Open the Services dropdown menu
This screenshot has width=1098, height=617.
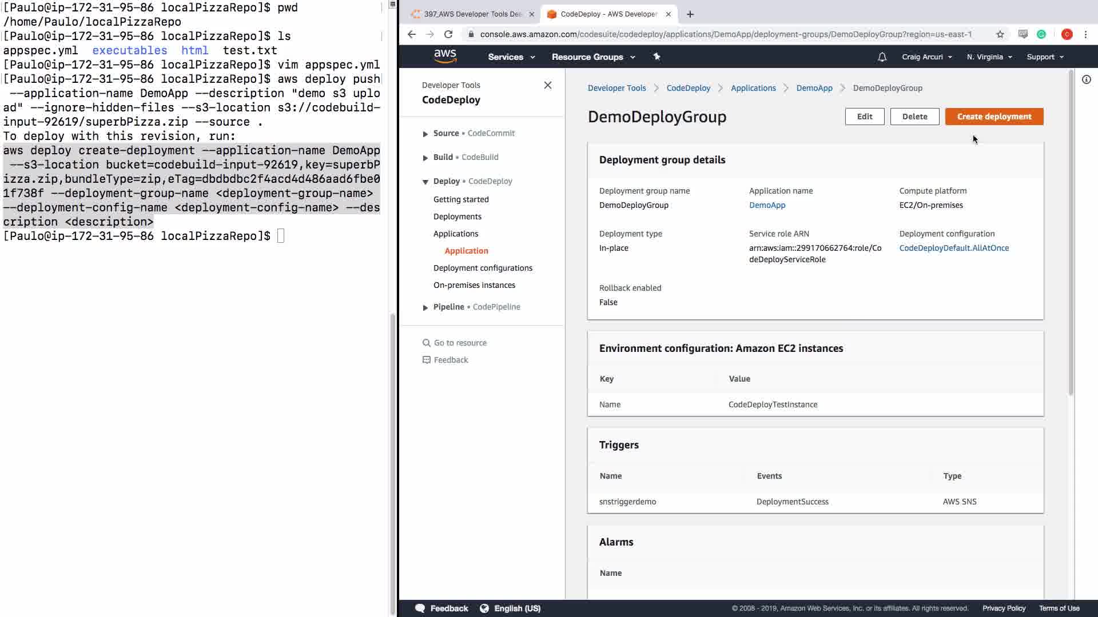tap(511, 57)
